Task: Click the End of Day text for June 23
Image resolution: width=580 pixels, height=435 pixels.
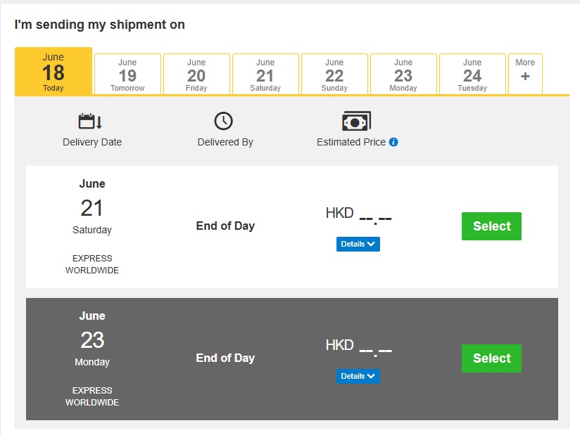Action: (x=225, y=358)
